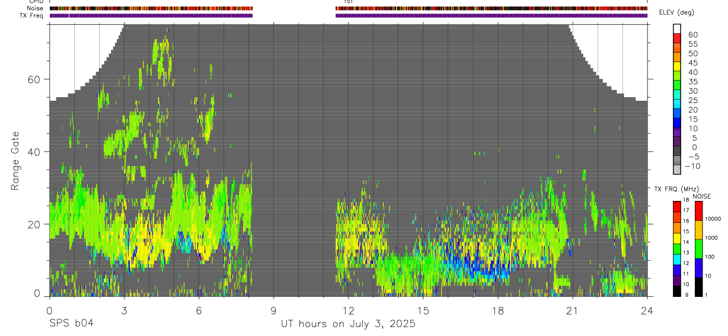Click the 'SPS b04' label below the plot

71,324
